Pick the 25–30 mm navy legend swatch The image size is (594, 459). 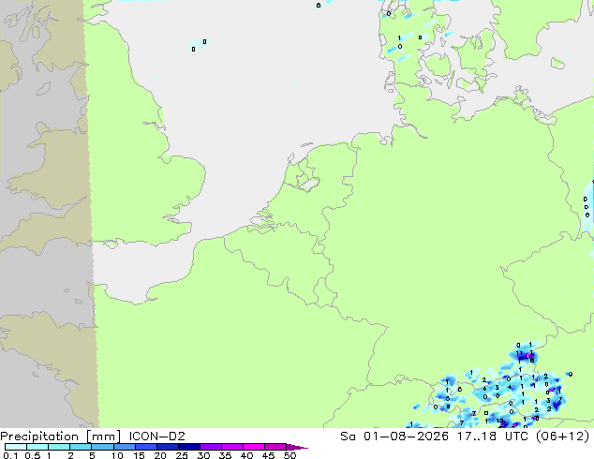coord(188,447)
